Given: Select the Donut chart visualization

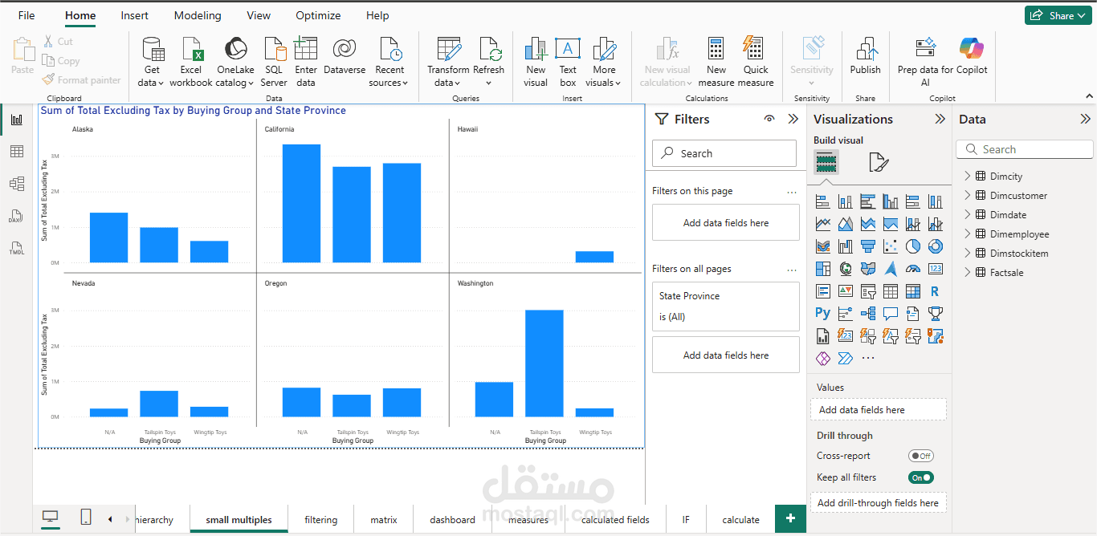Looking at the screenshot, I should pos(935,246).
